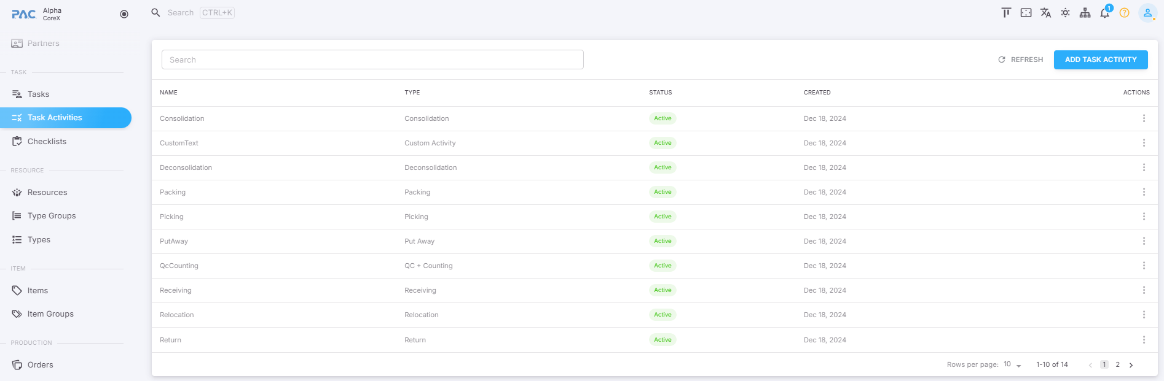Toggle the sidebar pin radio button

point(124,14)
